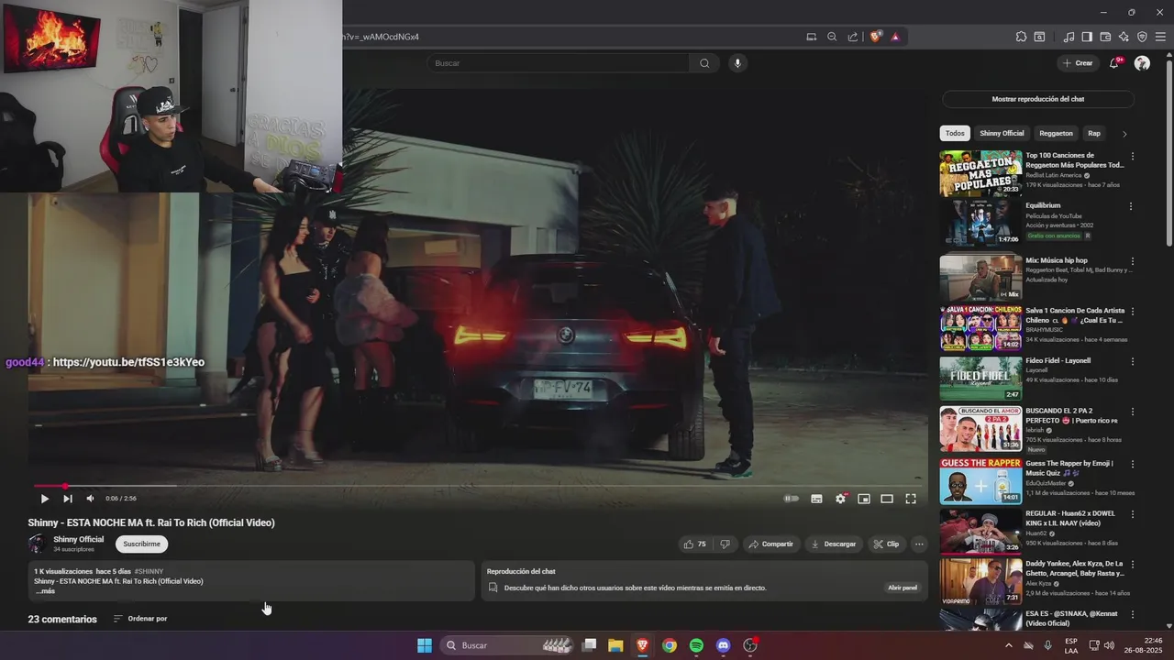
Task: Select the Todos filter chip
Action: point(955,133)
